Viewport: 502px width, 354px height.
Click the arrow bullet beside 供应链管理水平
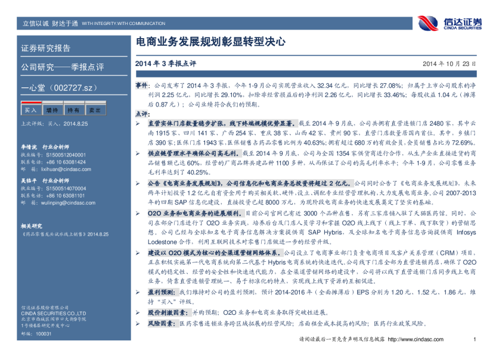point(138,153)
